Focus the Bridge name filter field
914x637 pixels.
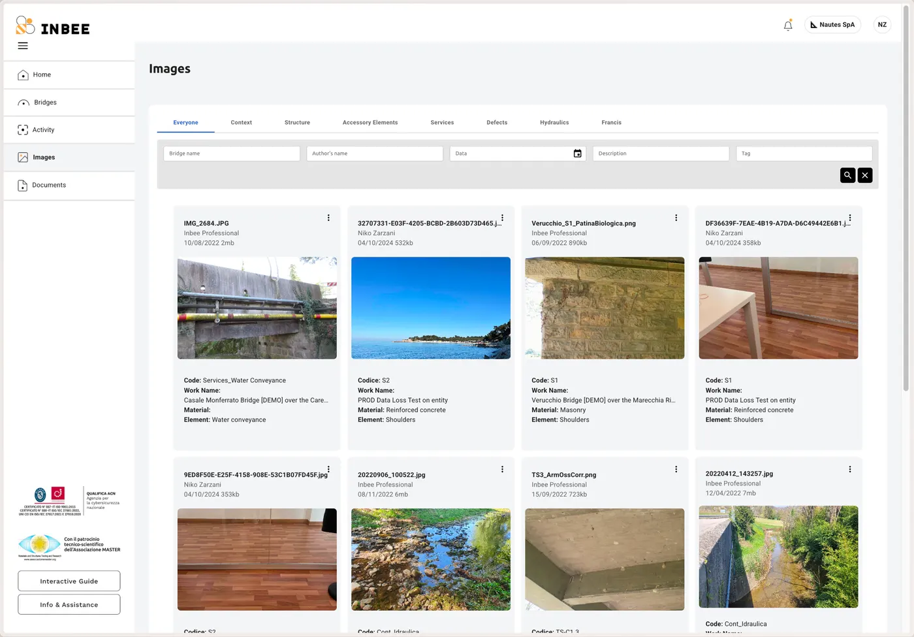coord(232,154)
